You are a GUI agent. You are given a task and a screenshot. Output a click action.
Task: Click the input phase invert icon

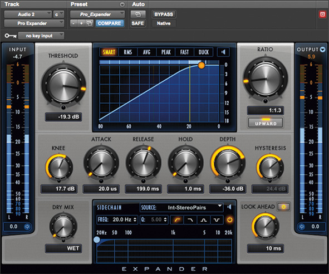[27, 227]
